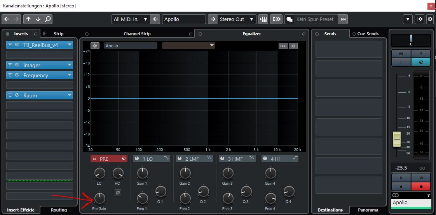Click the window settings gear icon at top right
Image resolution: width=436 pixels, height=215 pixels.
tap(430, 19)
